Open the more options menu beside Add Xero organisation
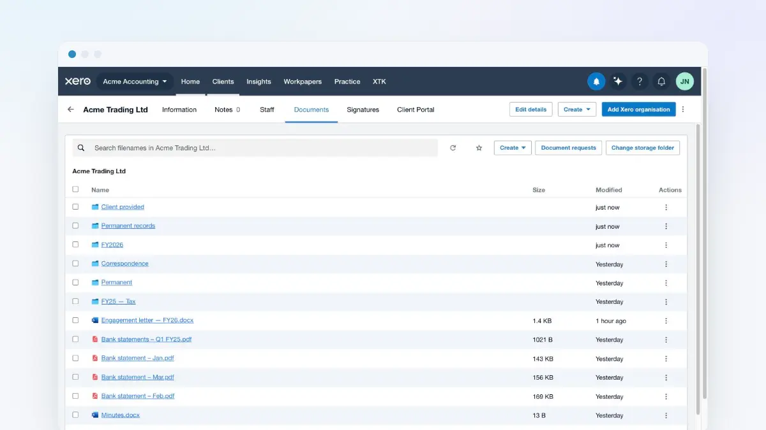This screenshot has width=766, height=430. 683,110
